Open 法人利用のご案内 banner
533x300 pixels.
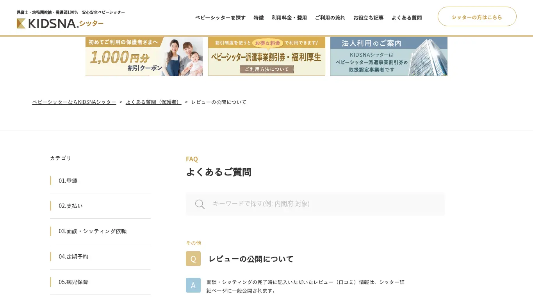pyautogui.click(x=389, y=56)
